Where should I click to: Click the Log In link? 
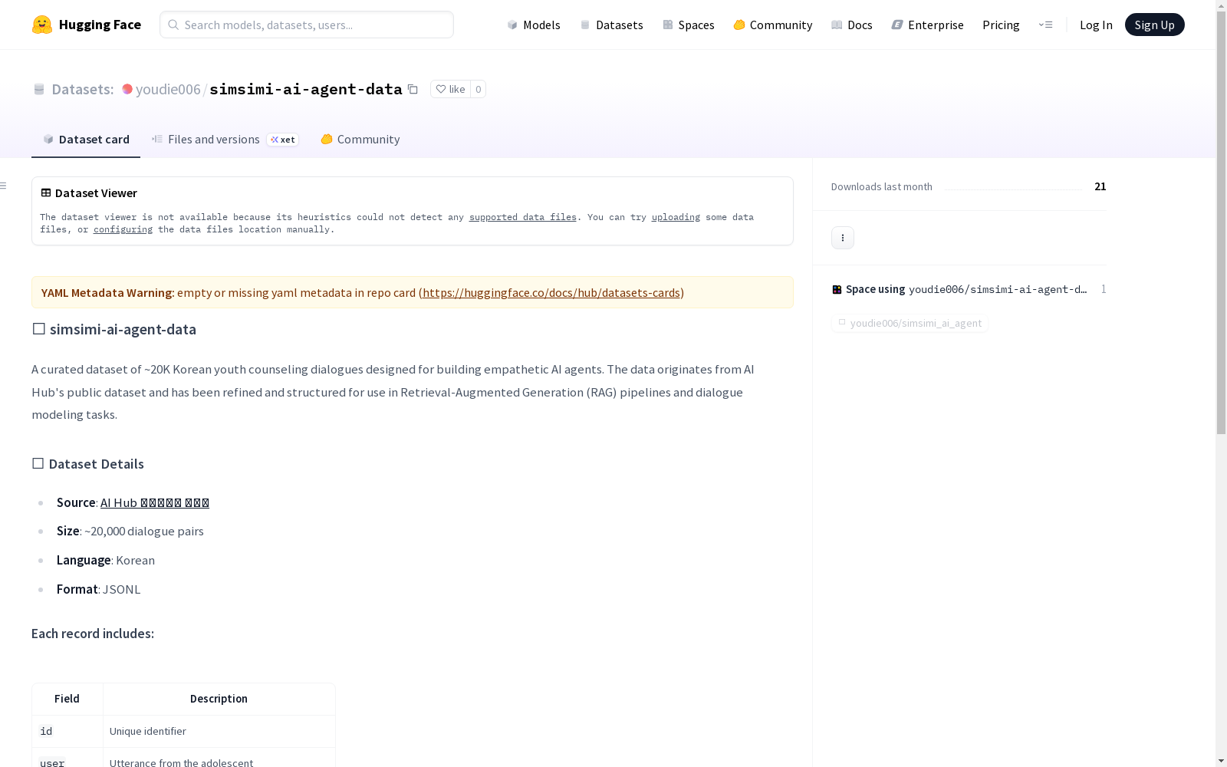1096,25
